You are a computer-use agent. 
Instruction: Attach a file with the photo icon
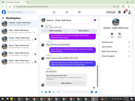(46, 92)
